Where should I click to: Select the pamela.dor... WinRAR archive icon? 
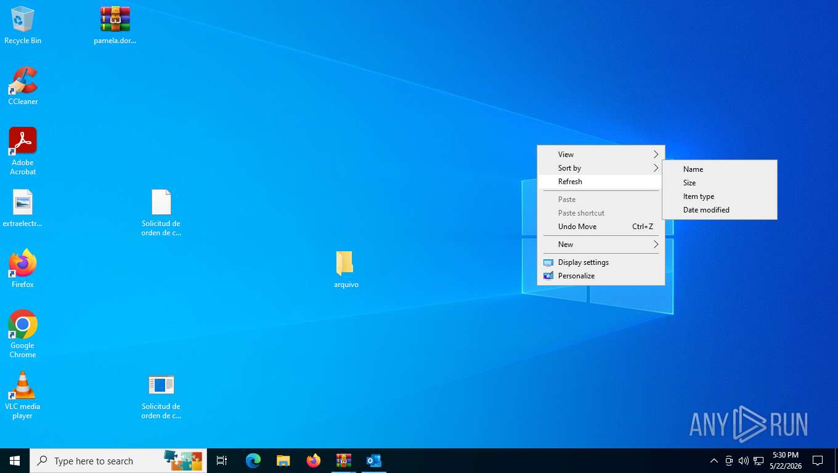click(115, 25)
